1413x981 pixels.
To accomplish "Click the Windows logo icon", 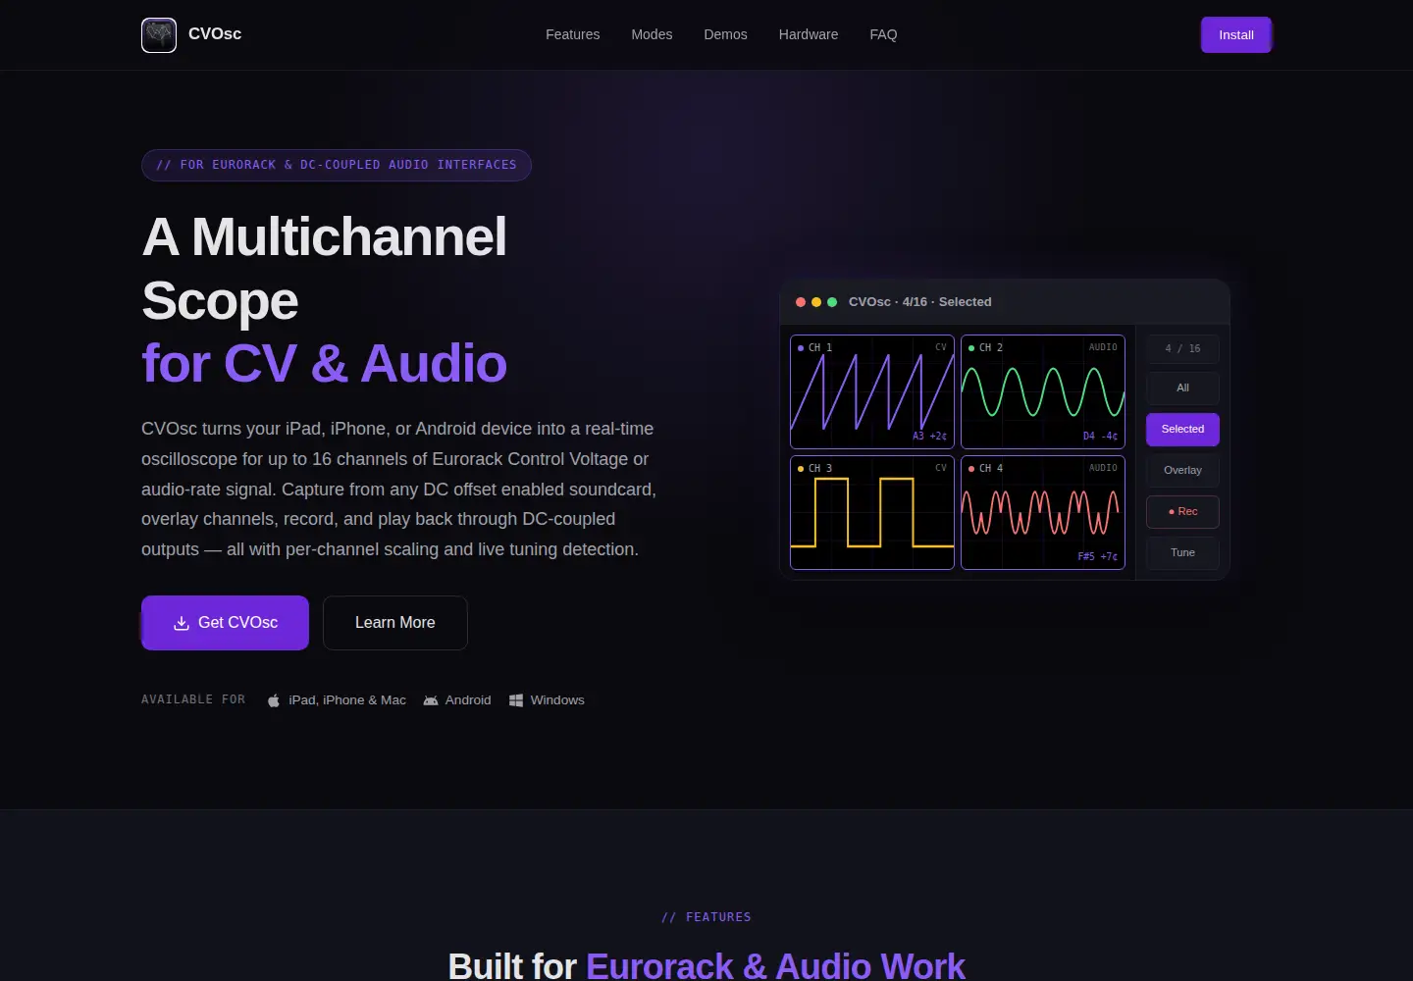I will pyautogui.click(x=516, y=700).
